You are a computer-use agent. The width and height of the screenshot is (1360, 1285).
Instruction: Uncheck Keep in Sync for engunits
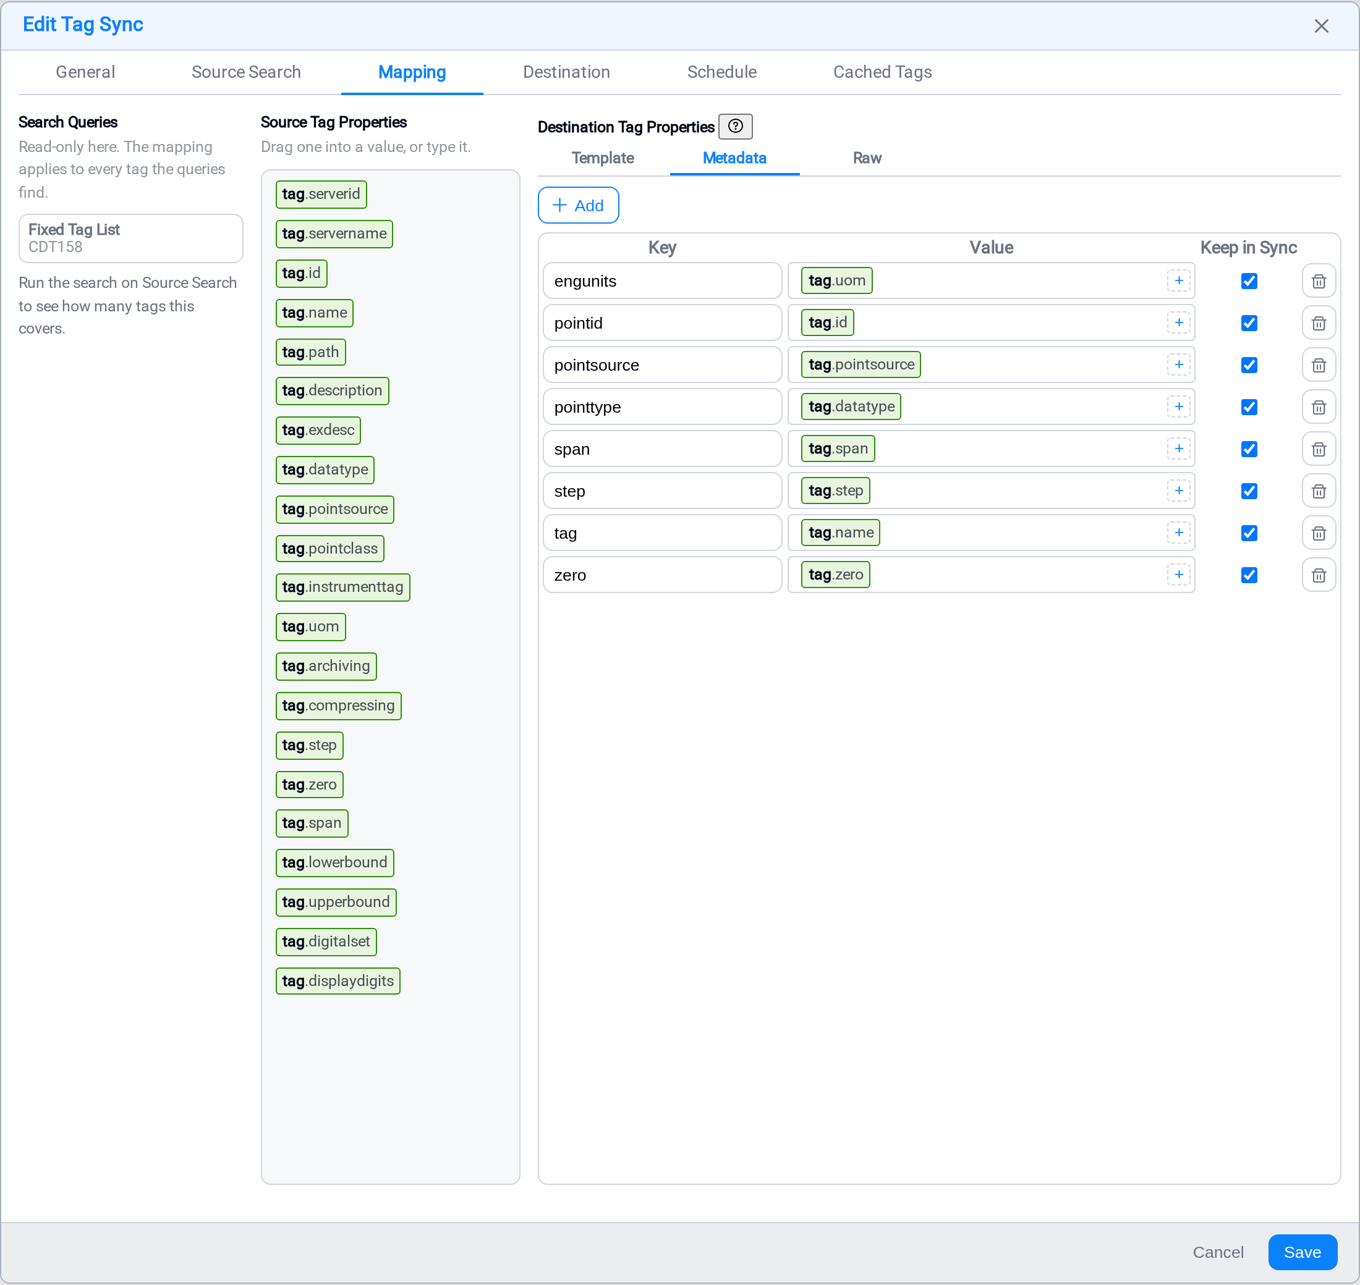tap(1249, 281)
